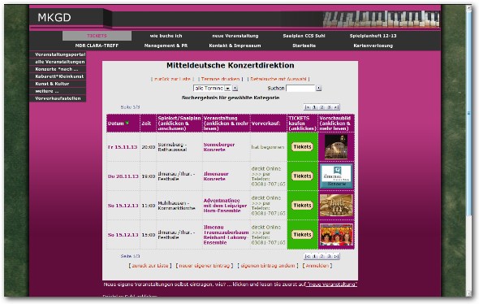Image resolution: width=479 pixels, height=304 pixels.
Task: Click go button next to Suchen field
Action: pyautogui.click(x=318, y=88)
